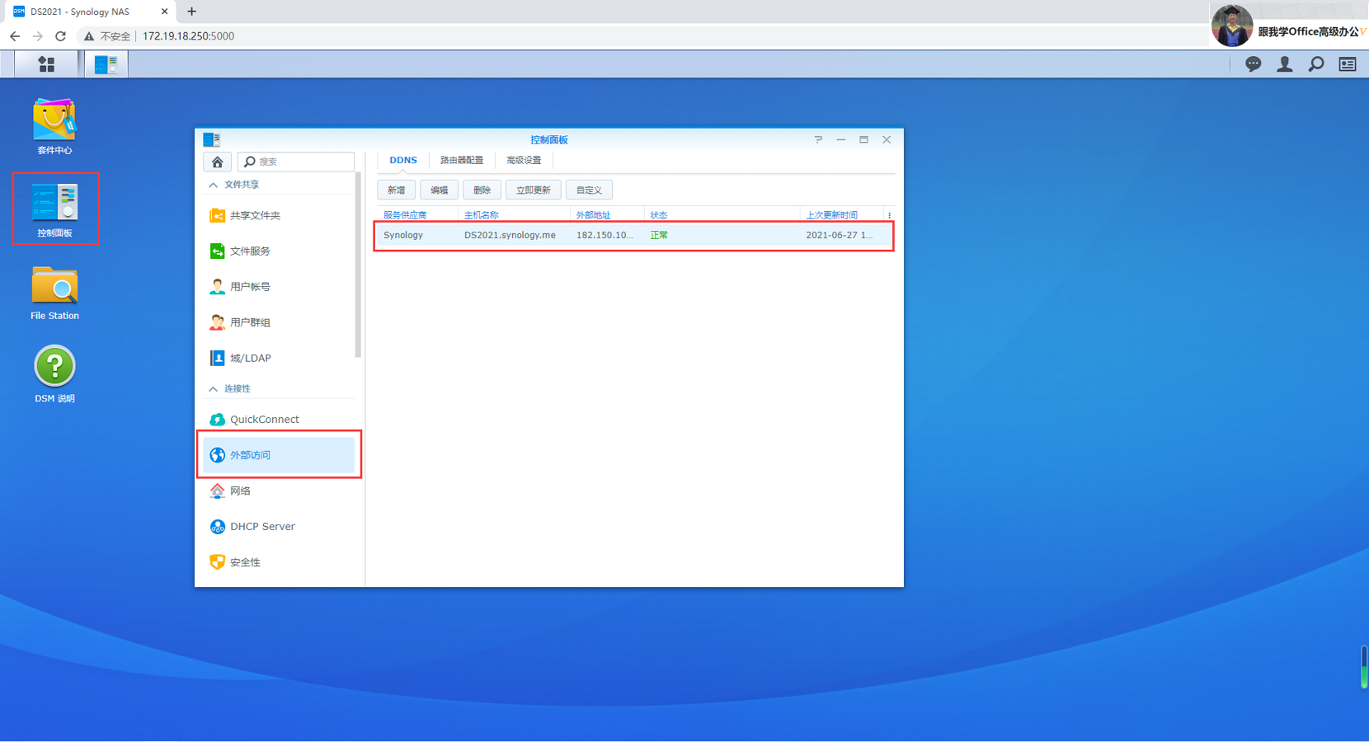The image size is (1369, 742).
Task: Collapse the 连接性 section
Action: (x=214, y=388)
